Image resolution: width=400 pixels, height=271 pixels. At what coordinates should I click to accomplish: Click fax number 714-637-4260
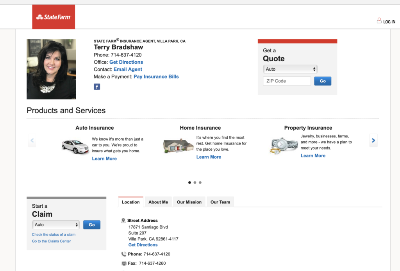click(152, 263)
